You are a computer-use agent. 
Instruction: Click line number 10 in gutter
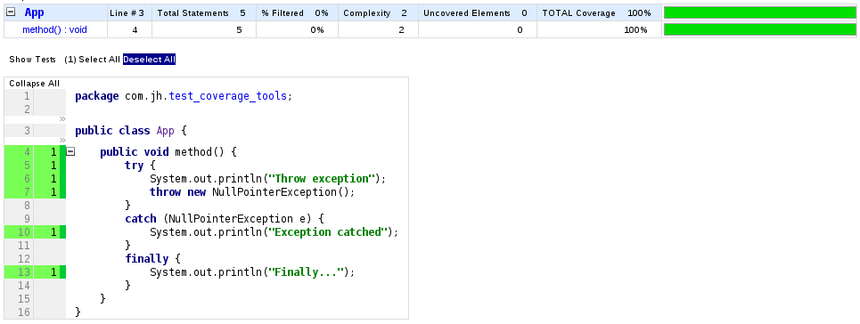tap(24, 232)
